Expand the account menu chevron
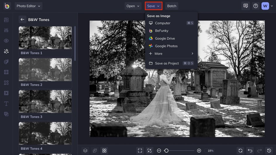The image size is (276, 155). 272,6
